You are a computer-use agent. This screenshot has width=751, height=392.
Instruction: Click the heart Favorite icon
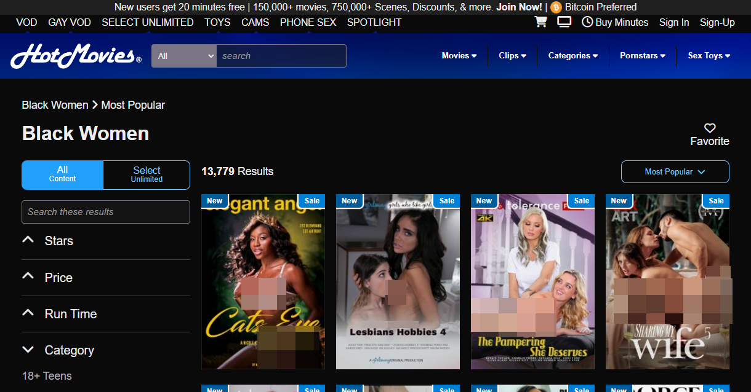710,128
